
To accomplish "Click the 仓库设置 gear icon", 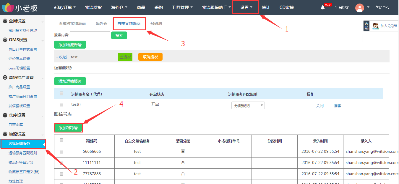I will [5, 115].
